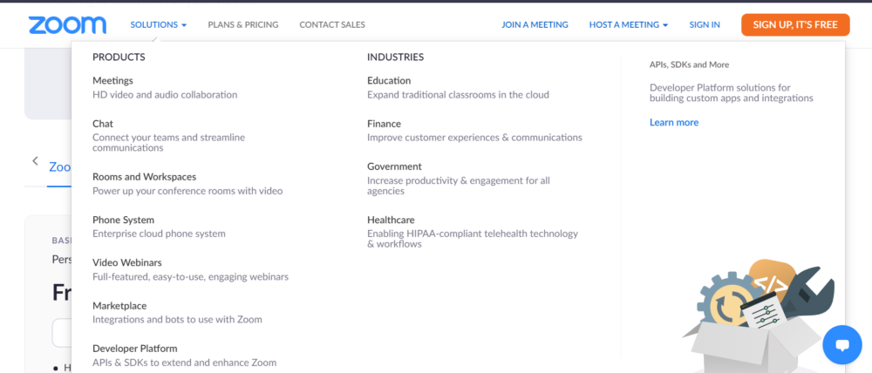Click Learn more under APIs, SDKs
Screen dimensions: 872x373
click(674, 122)
